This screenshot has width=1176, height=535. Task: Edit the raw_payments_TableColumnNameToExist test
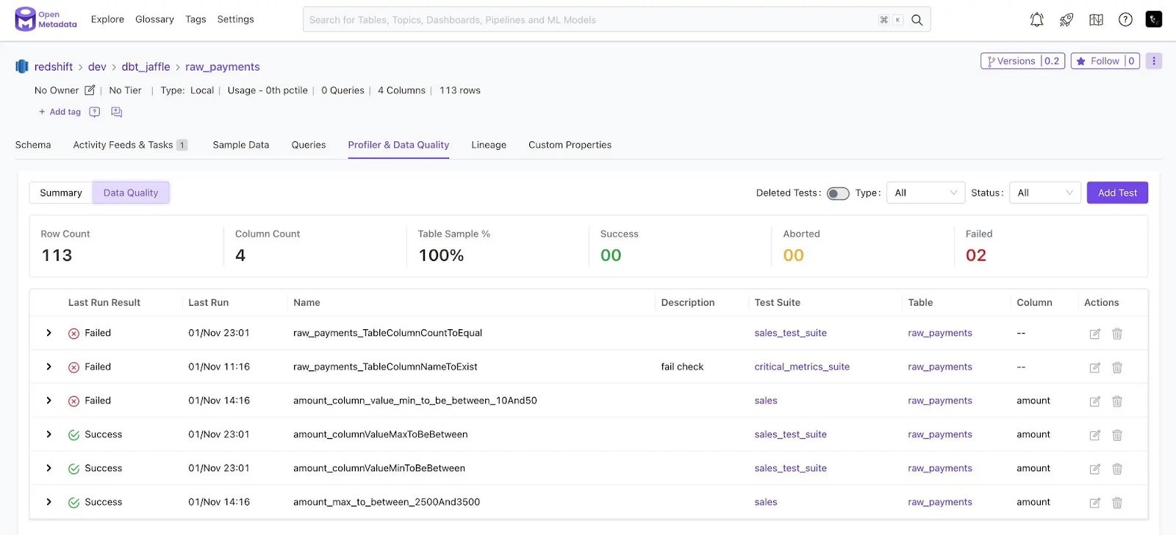[x=1094, y=367]
